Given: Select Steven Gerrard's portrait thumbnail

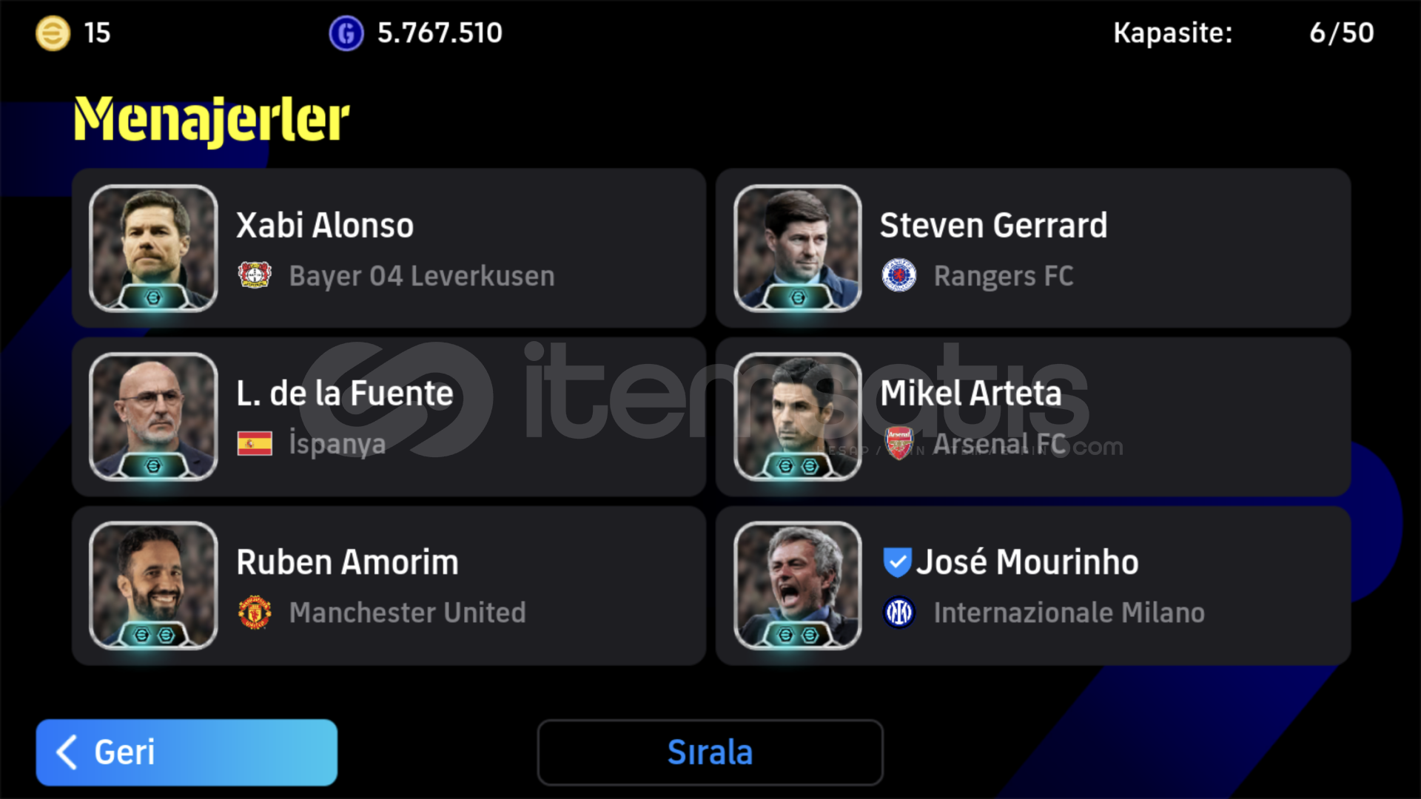Looking at the screenshot, I should click(x=798, y=248).
